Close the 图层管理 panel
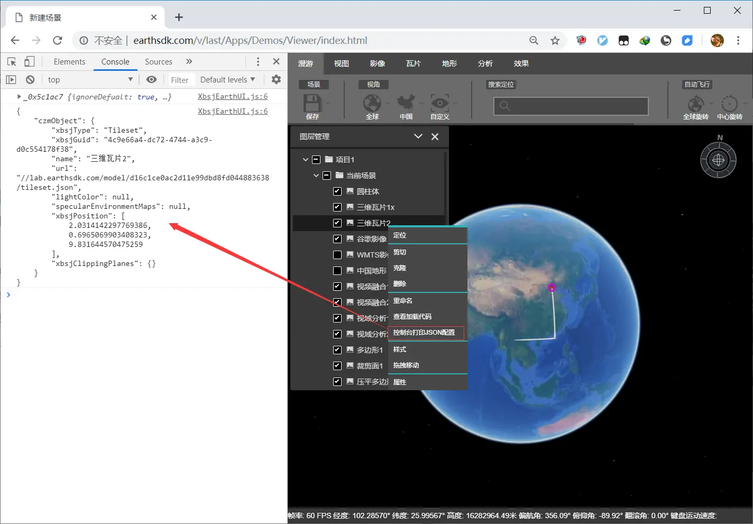Screen dimensions: 753x524 [435, 136]
